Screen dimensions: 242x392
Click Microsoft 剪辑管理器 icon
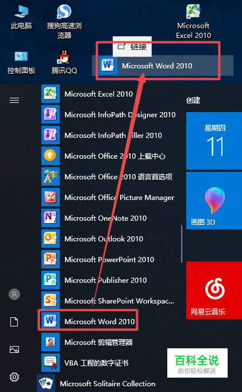(x=51, y=342)
